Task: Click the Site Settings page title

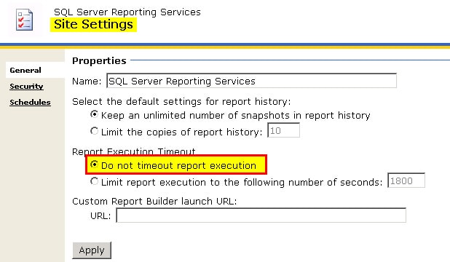Action: 93,25
